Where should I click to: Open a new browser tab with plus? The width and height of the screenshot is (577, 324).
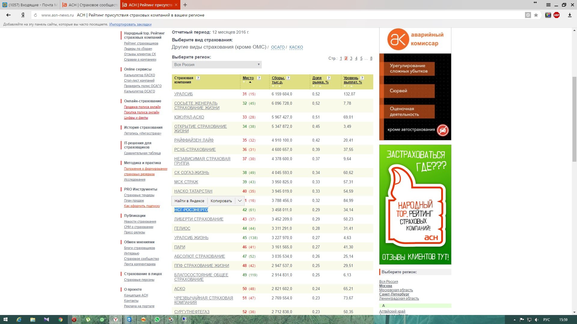(185, 5)
